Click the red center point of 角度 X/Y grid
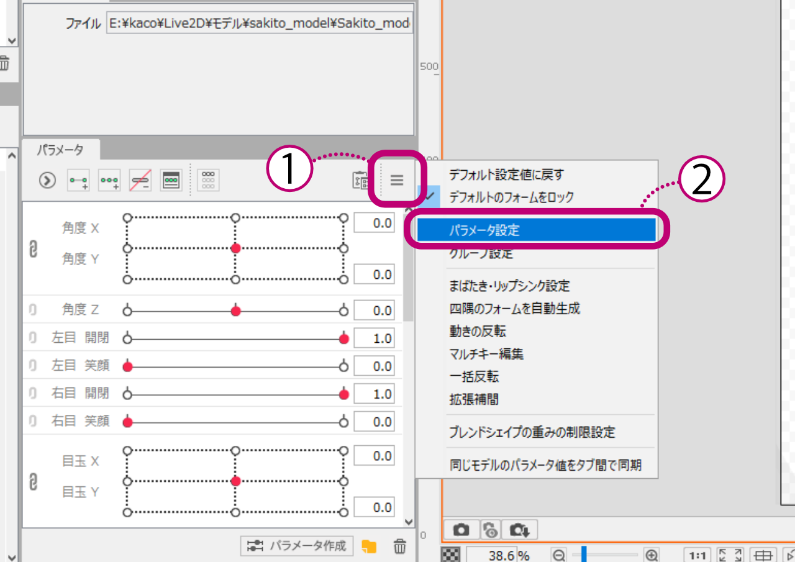The height and width of the screenshot is (562, 795). pyautogui.click(x=235, y=248)
